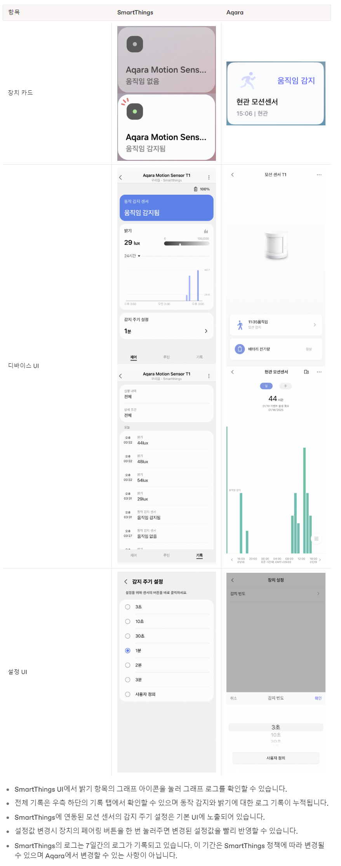Image resolution: width=341 pixels, height=866 pixels.
Task: Tap the 현관 모션센서 Aqara device card
Action: [x=276, y=93]
